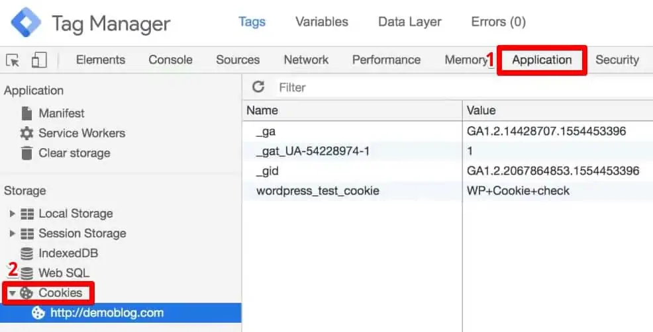The width and height of the screenshot is (653, 332).
Task: Click the Session Storage grid icon
Action: tap(28, 234)
